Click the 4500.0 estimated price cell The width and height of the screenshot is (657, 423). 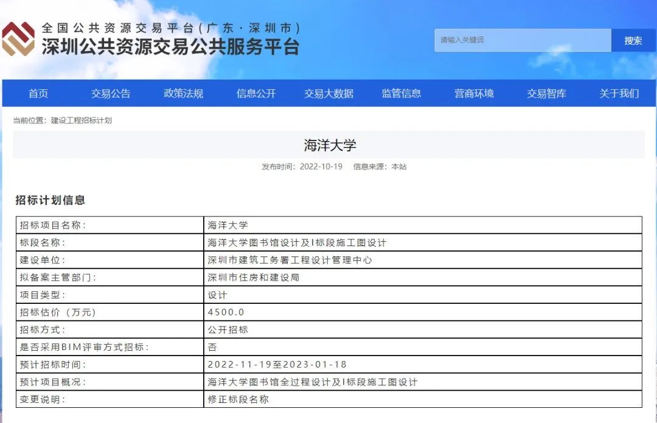[226, 312]
